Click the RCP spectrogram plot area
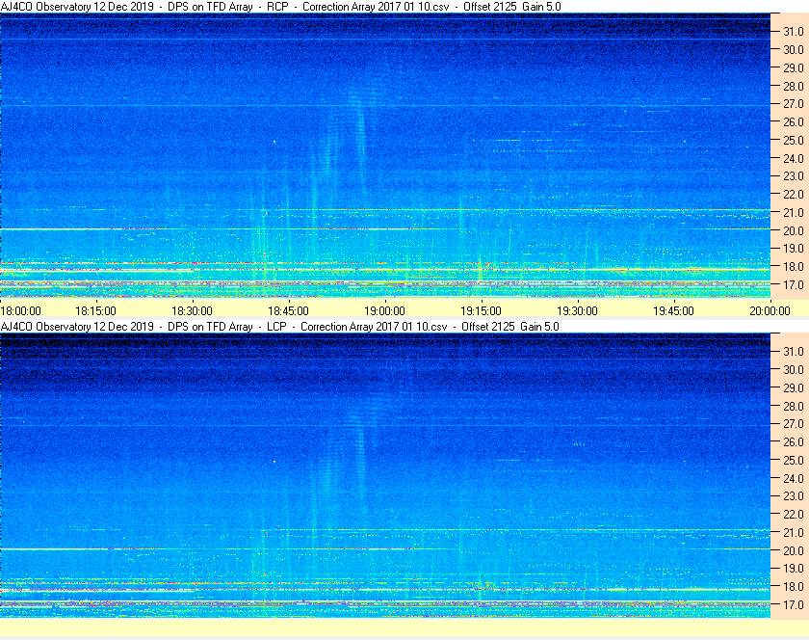This screenshot has height=640, width=809. [385, 155]
